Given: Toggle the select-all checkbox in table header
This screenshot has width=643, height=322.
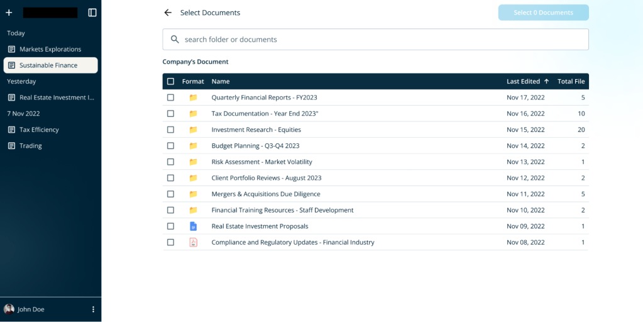Looking at the screenshot, I should click(x=170, y=81).
